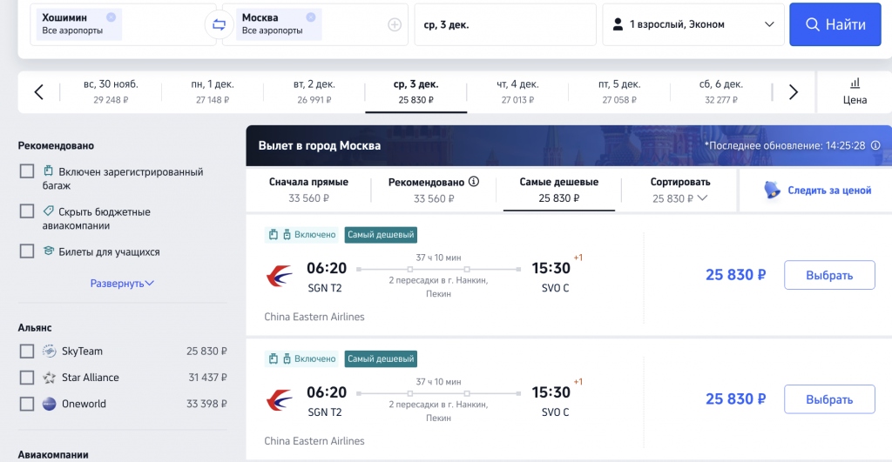Show later dates with the right arrow

793,92
